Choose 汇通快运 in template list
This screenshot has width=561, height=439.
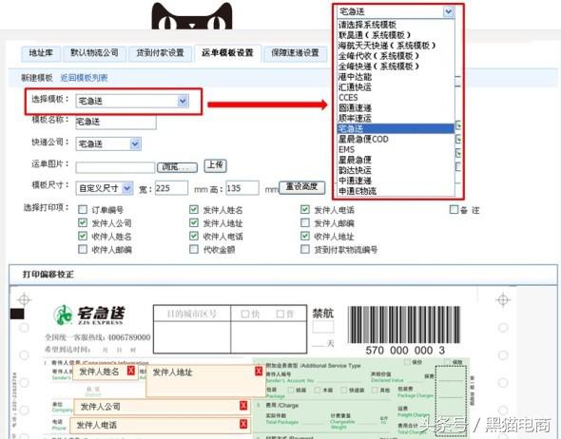pyautogui.click(x=397, y=86)
